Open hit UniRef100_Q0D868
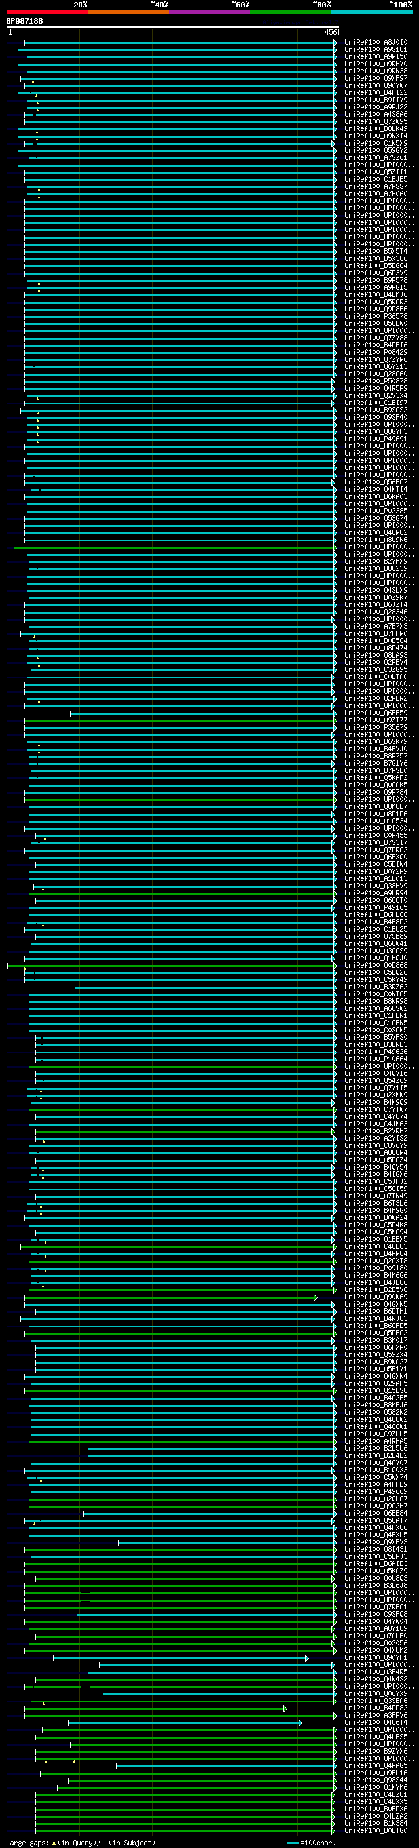The height and width of the screenshot is (1848, 419). point(376,965)
